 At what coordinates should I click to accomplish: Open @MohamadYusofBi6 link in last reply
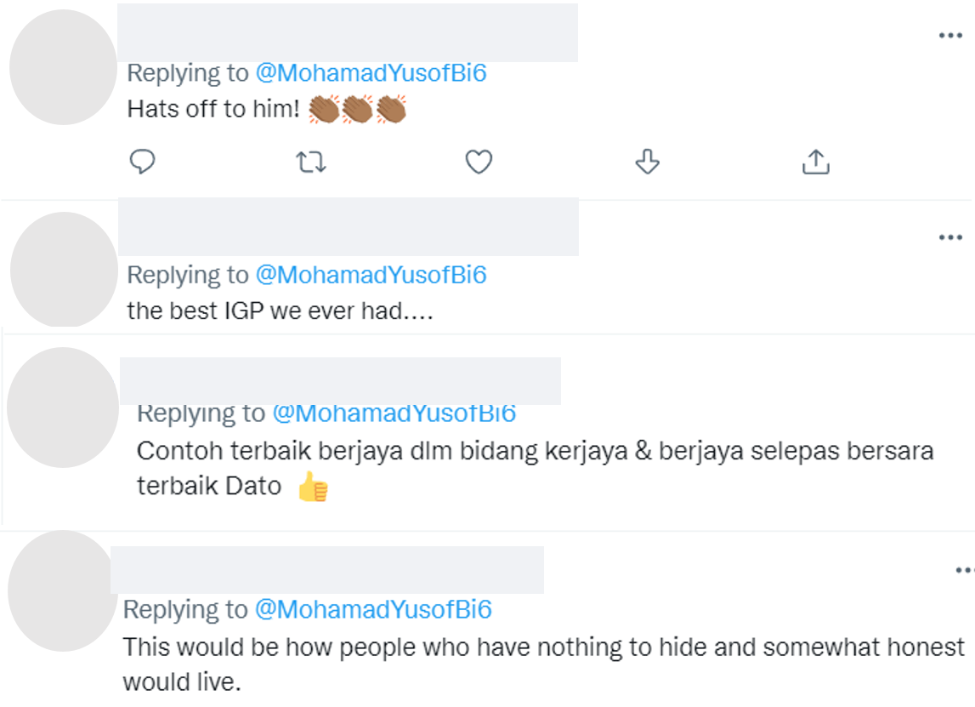pyautogui.click(x=373, y=609)
